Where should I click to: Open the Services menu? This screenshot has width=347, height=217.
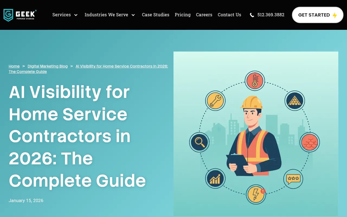click(62, 15)
